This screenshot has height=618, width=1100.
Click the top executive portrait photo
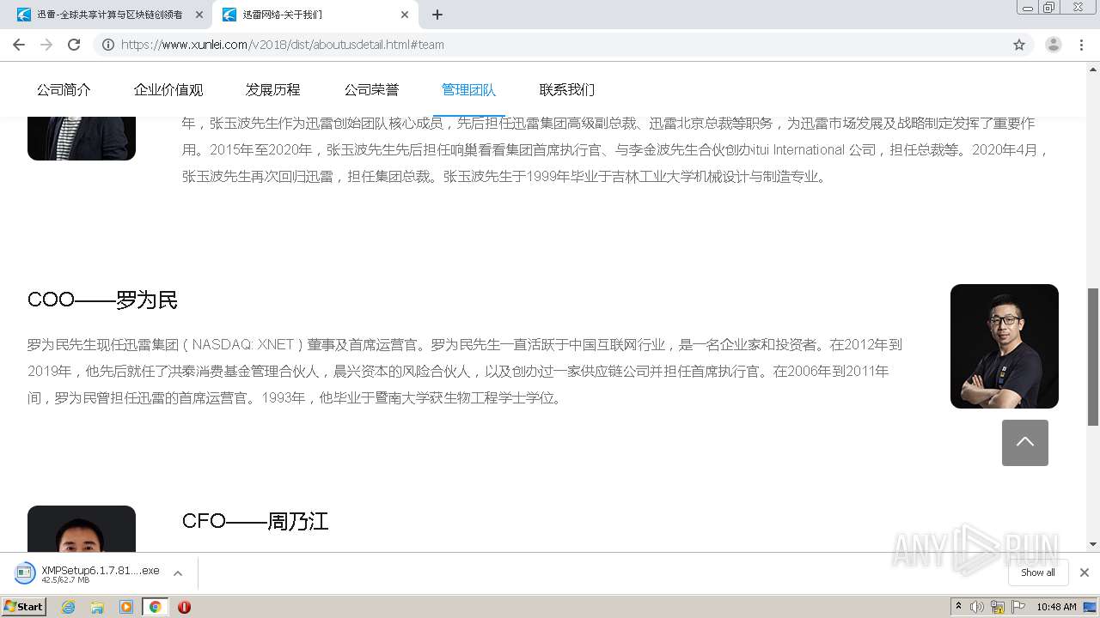[82, 137]
